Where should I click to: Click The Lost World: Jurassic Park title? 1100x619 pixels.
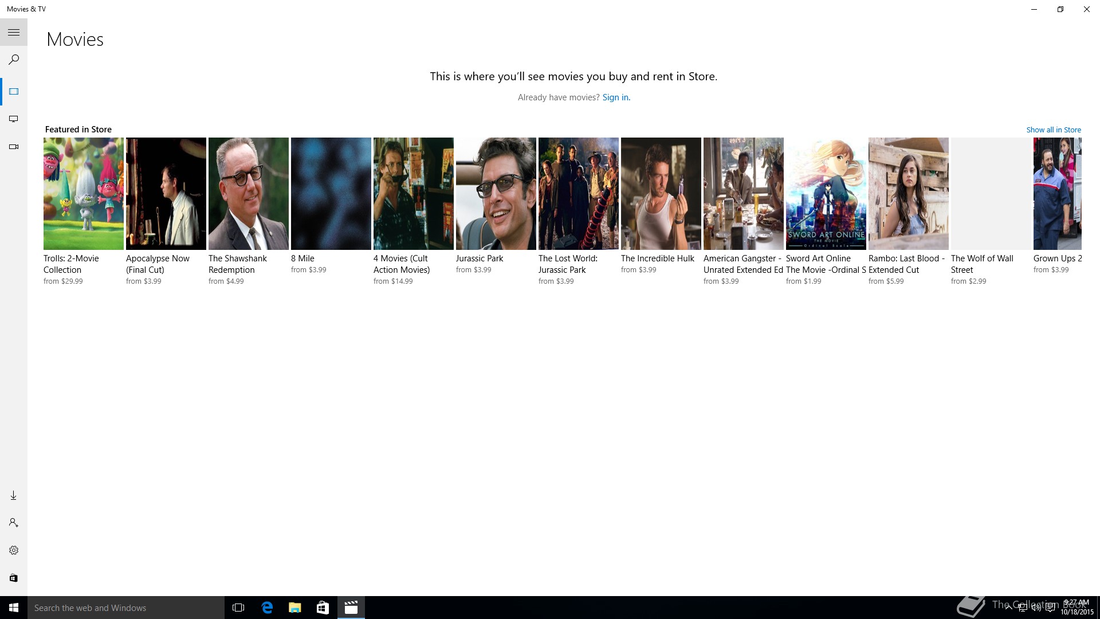click(568, 264)
